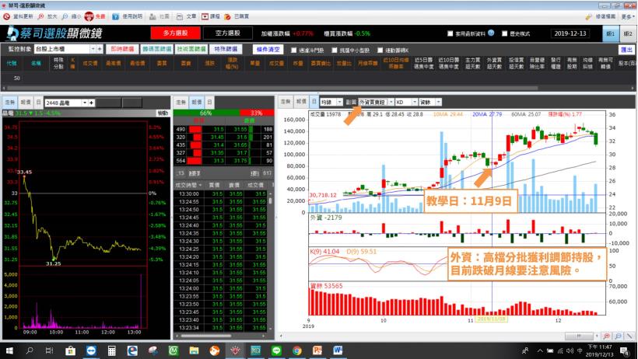Open Windows Start menu
The image size is (638, 359).
[x=9, y=350]
